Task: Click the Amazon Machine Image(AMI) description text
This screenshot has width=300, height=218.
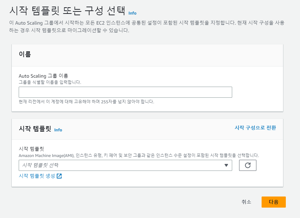Action: 139,155
